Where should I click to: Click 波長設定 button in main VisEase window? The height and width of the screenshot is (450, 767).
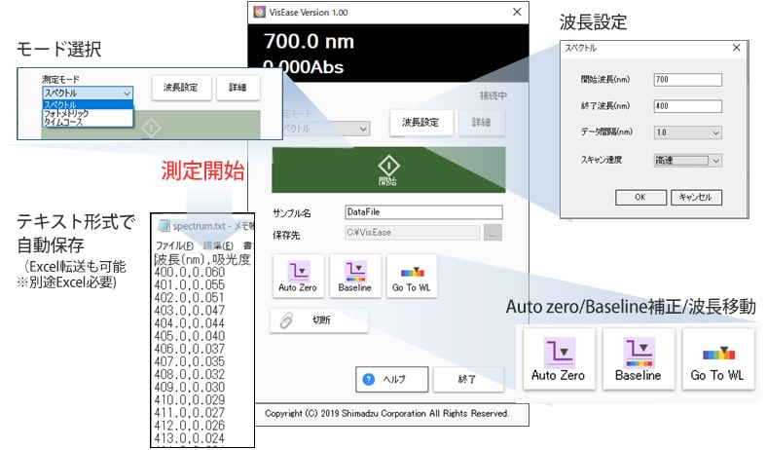pos(420,123)
